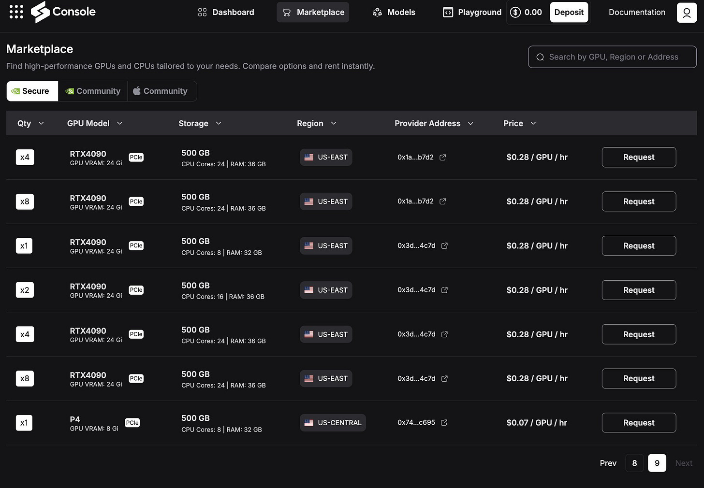Click the GPU VRAM: 8 Gi text
The width and height of the screenshot is (704, 488).
(x=94, y=429)
